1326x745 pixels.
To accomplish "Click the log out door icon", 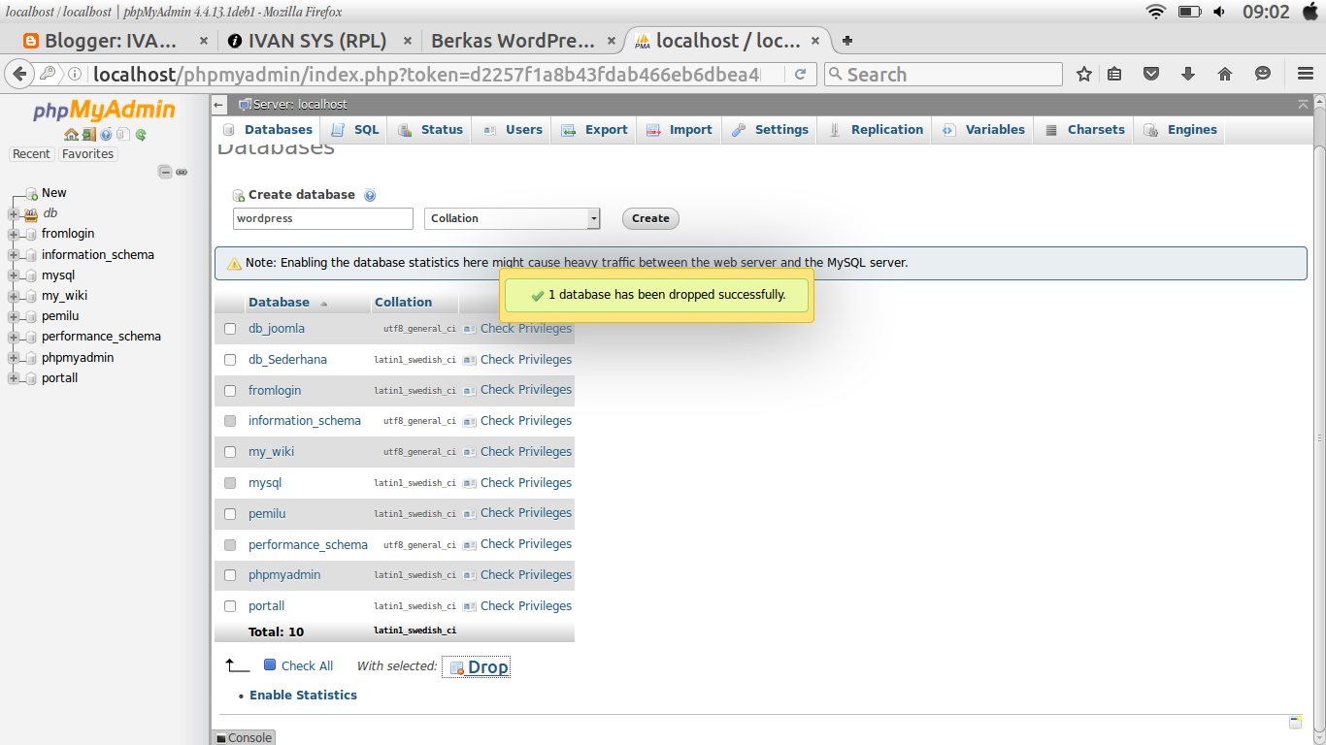I will pyautogui.click(x=88, y=135).
